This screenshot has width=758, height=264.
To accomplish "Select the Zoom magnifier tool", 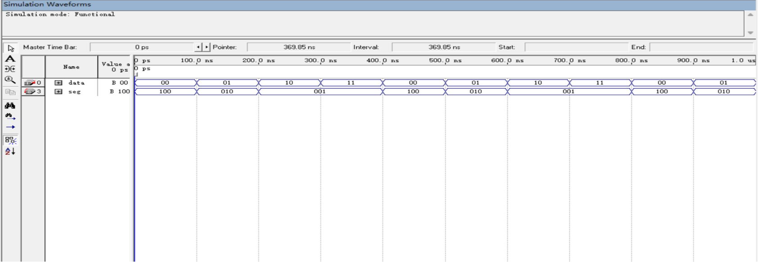I will tap(10, 80).
